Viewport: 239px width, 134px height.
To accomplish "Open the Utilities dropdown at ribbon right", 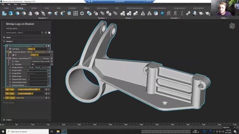I will 225,18.
